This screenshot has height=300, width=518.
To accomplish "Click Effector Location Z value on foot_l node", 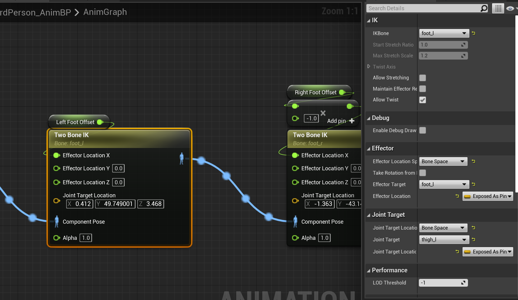I will point(118,182).
